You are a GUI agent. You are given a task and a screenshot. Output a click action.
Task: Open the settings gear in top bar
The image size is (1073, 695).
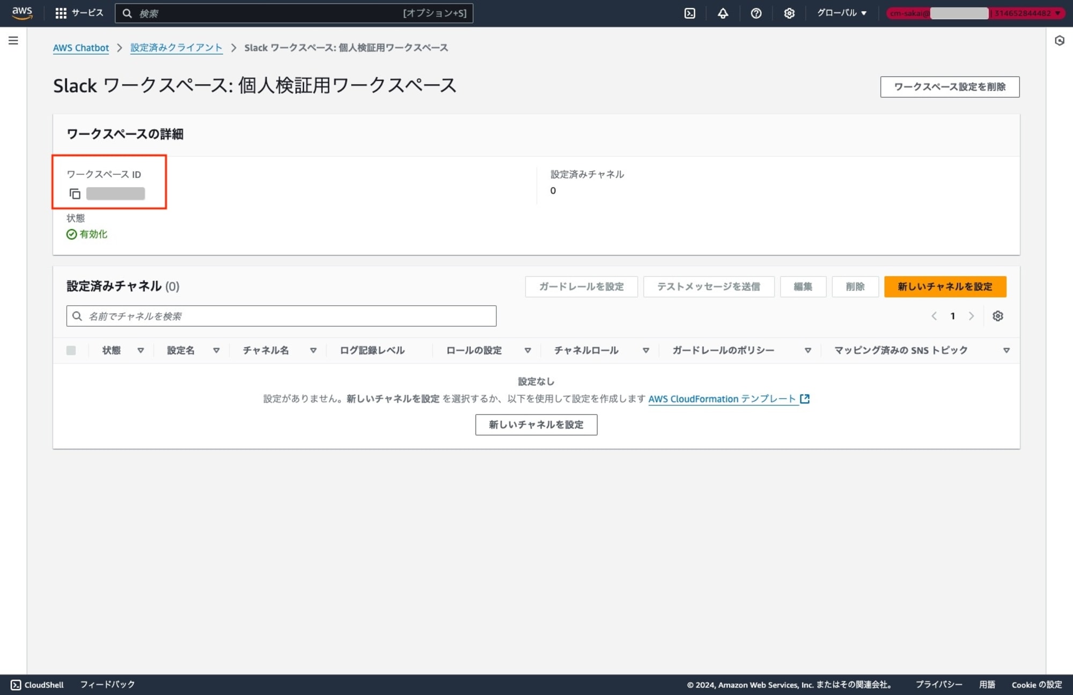(789, 13)
